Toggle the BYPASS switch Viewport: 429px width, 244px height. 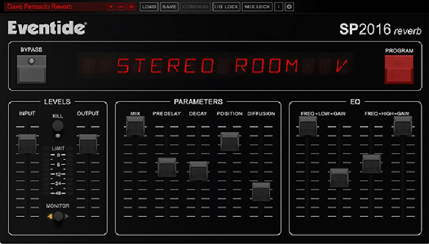tap(32, 70)
